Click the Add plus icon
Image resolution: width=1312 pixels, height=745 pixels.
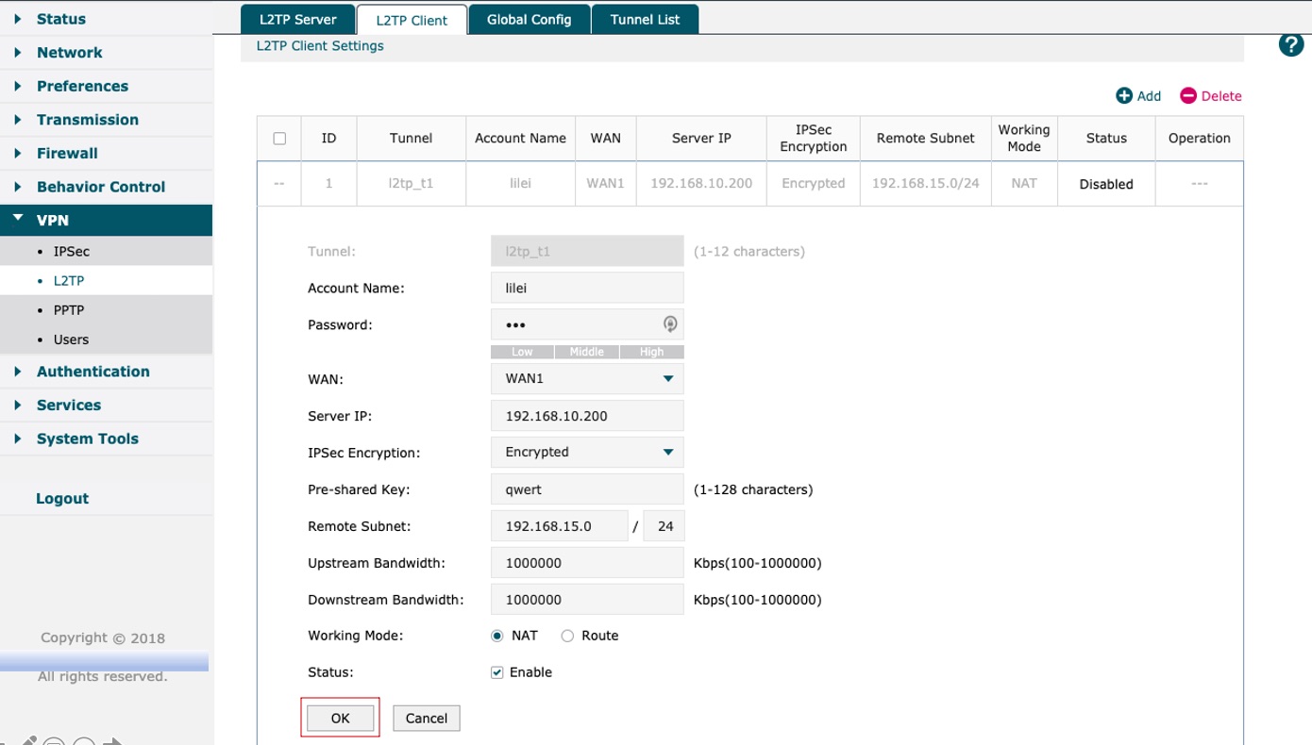(x=1124, y=95)
